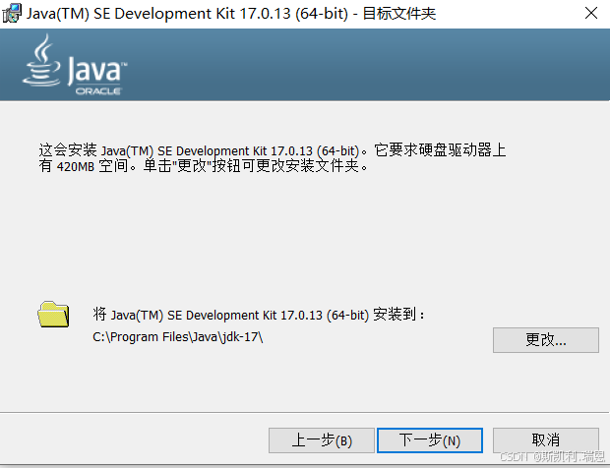Go to next step with 下一步(N)
Screen dimensions: 610x468
430,440
